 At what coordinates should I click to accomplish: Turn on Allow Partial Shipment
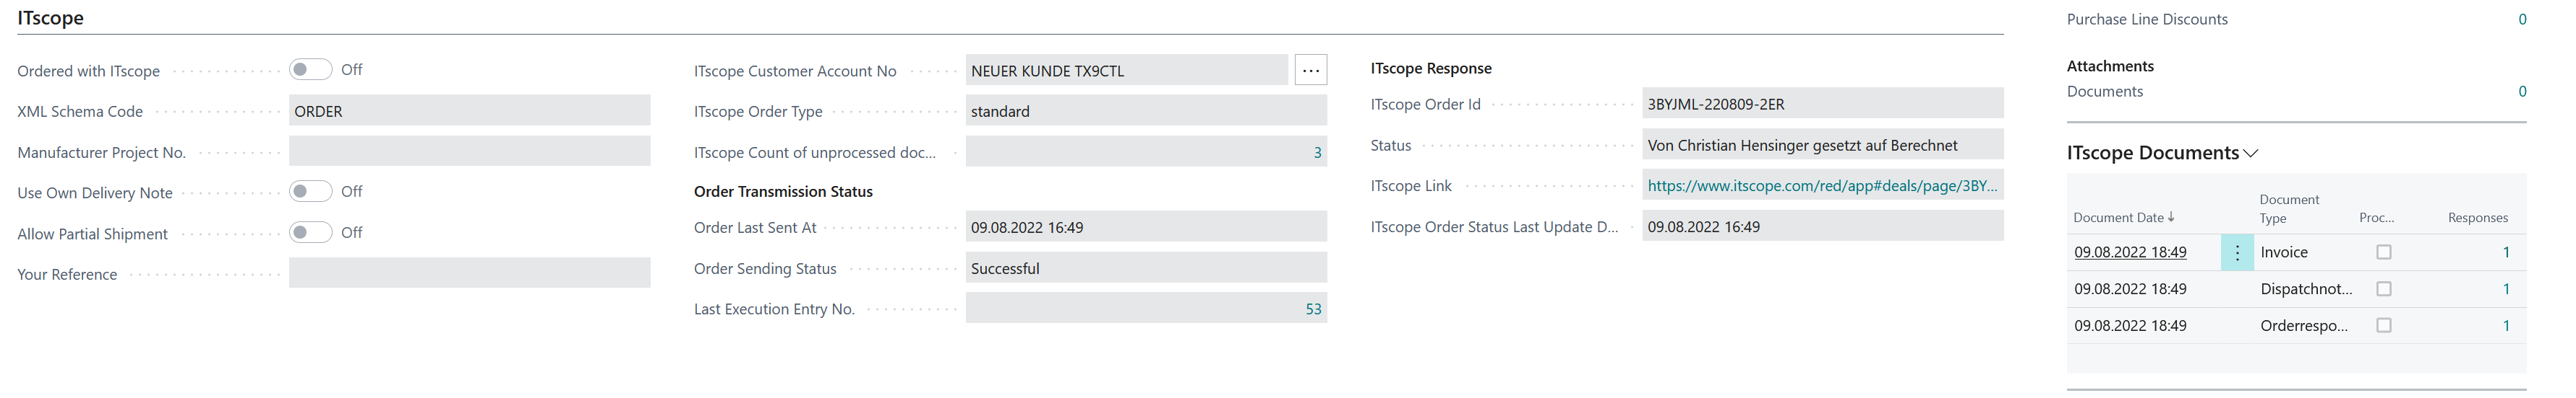(310, 232)
